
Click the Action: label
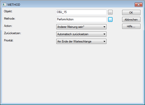pos(8,26)
